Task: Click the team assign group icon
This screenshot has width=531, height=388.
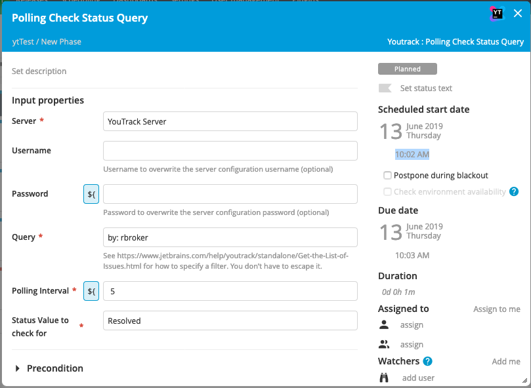Action: click(384, 344)
